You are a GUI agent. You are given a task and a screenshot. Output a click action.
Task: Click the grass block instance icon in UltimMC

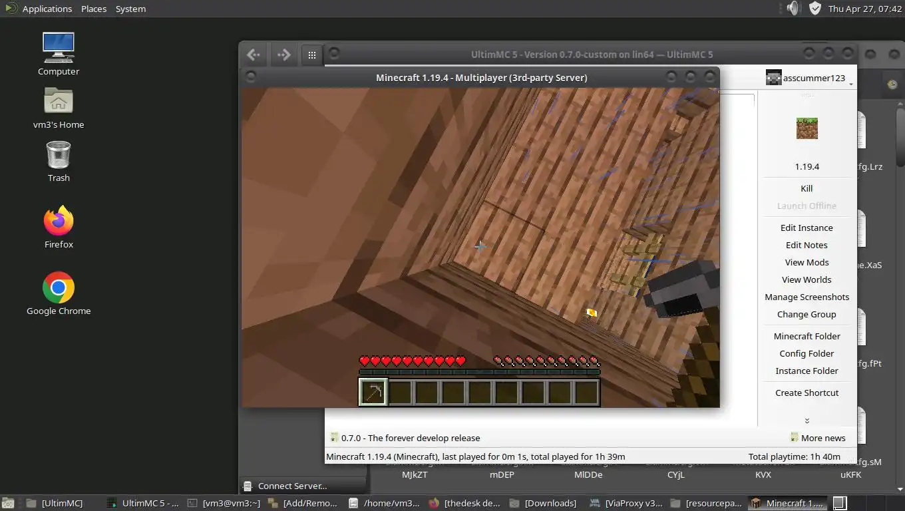click(x=807, y=128)
